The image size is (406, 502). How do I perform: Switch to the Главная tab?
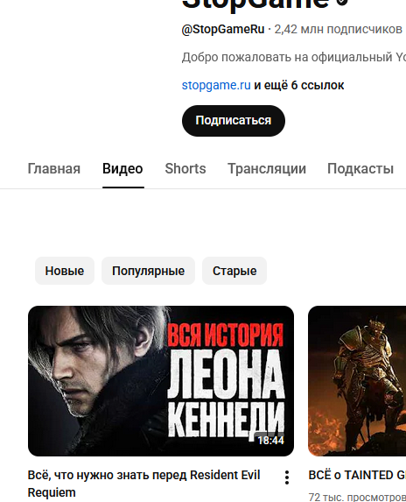point(53,169)
